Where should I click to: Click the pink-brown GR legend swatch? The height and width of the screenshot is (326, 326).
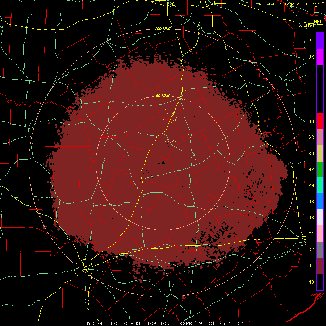[x=320, y=137]
